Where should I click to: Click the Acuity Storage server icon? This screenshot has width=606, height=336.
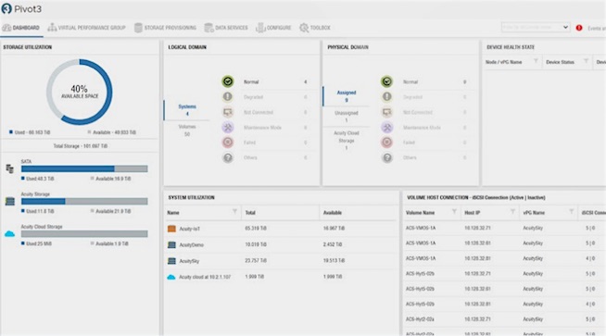tap(10, 201)
